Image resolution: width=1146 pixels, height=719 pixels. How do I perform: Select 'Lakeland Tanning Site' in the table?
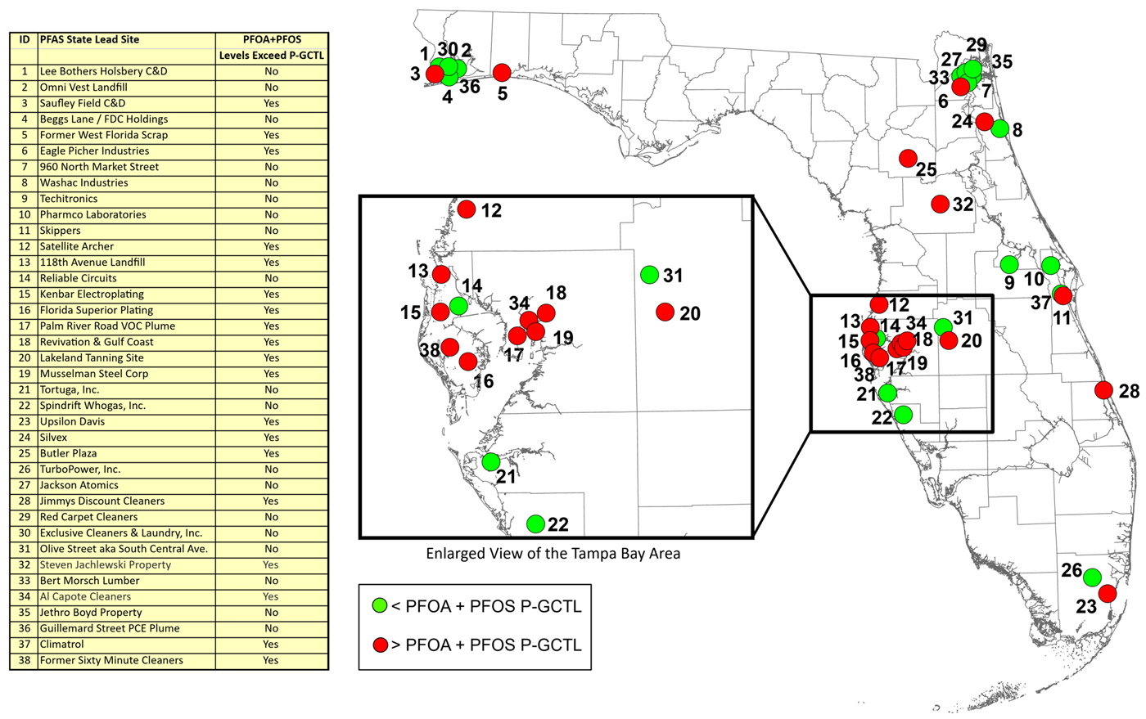pyautogui.click(x=92, y=357)
